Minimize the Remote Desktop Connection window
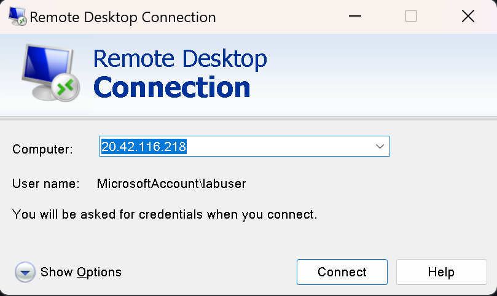 pos(355,17)
